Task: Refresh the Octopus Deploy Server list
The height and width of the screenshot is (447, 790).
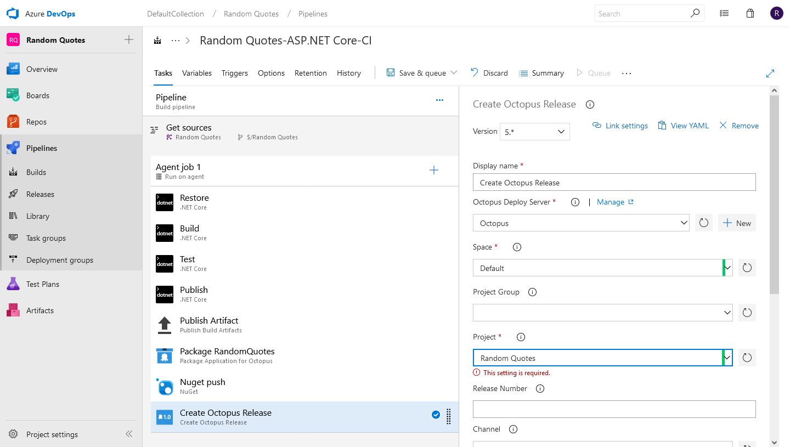Action: [x=704, y=223]
